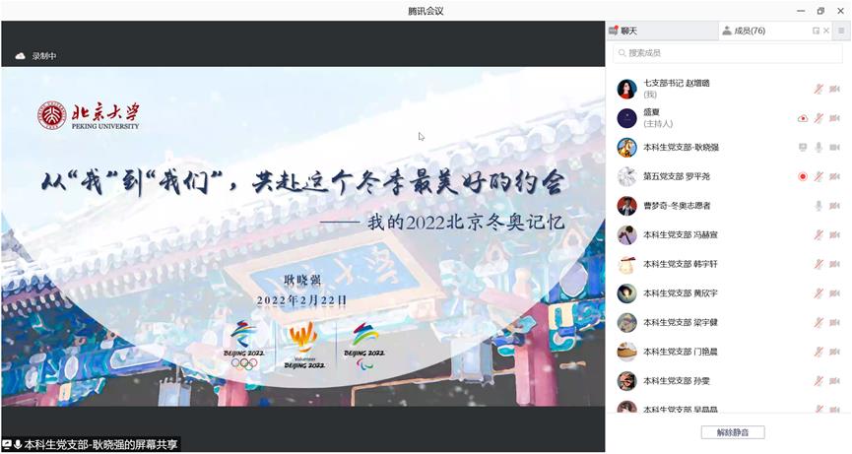Click microphone icon for 曹梦奇-冬奥志愿者
Screen dimensions: 852x454
(818, 206)
